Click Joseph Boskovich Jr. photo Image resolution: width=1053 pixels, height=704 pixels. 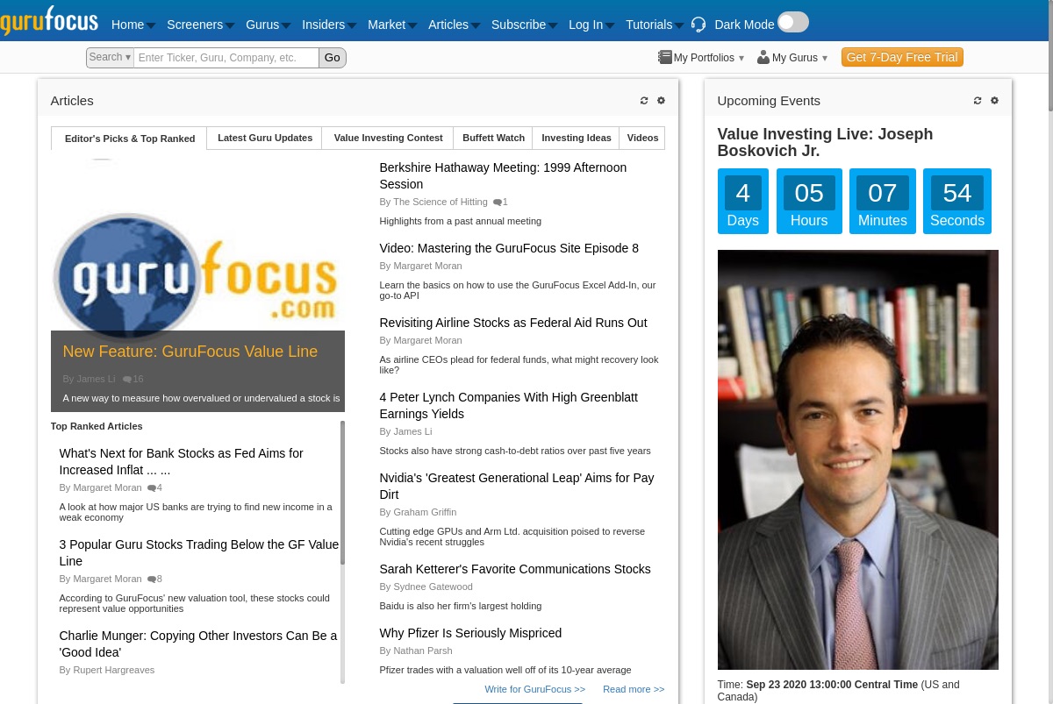[858, 460]
